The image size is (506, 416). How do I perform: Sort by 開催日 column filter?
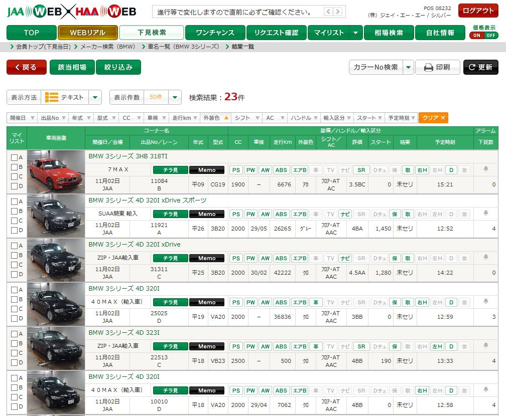[22, 118]
